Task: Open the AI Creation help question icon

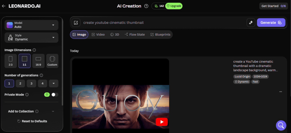Action: click(x=146, y=6)
